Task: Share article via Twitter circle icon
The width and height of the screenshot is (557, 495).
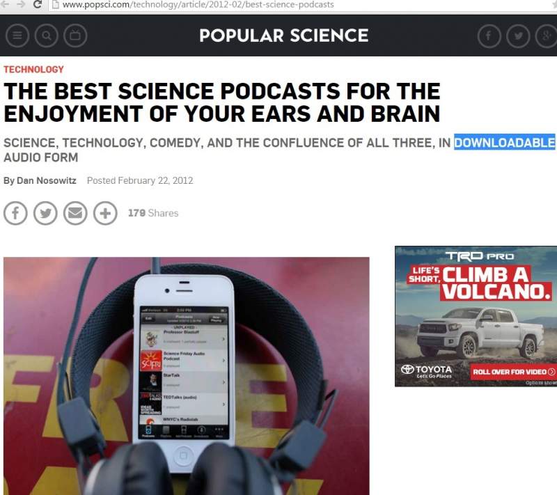Action: pyautogui.click(x=45, y=213)
